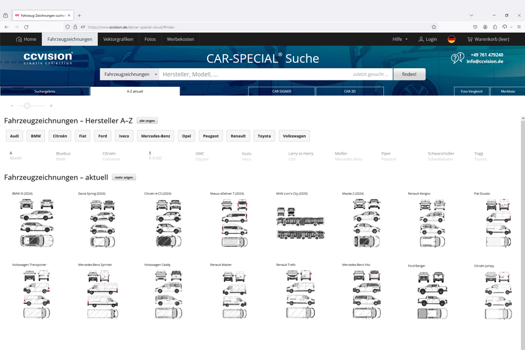Filter by Volkswagen manufacturer button
Viewport: 525px width, 350px height.
(x=295, y=136)
